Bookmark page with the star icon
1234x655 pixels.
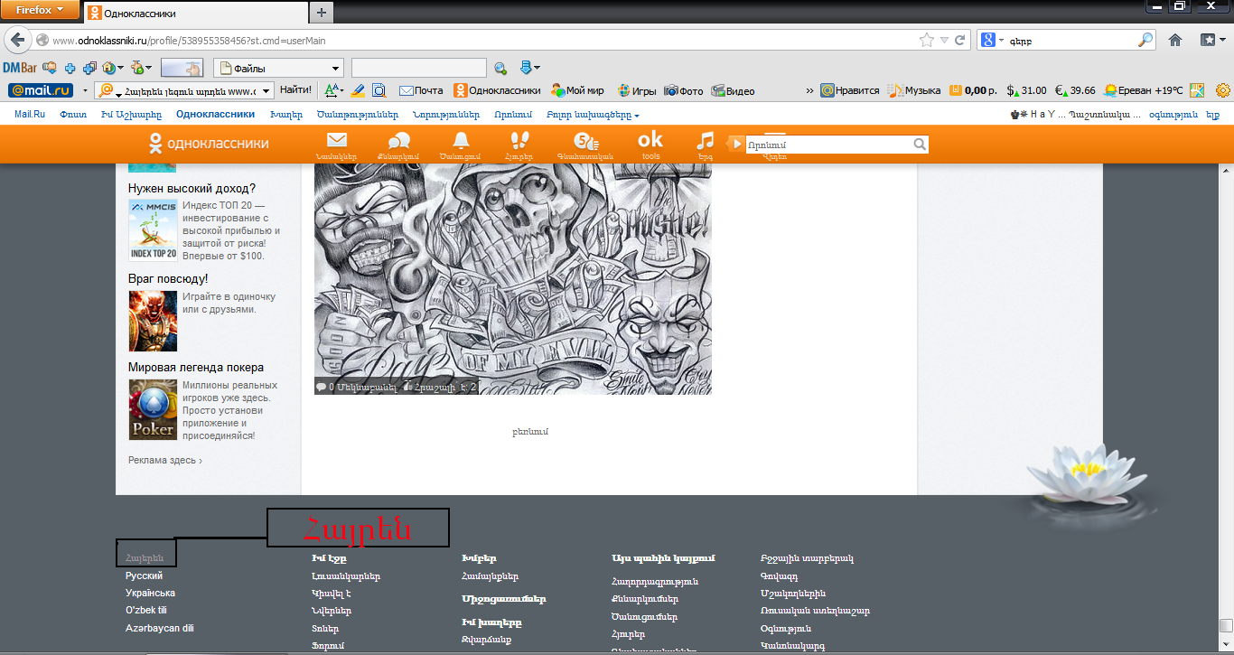click(926, 40)
